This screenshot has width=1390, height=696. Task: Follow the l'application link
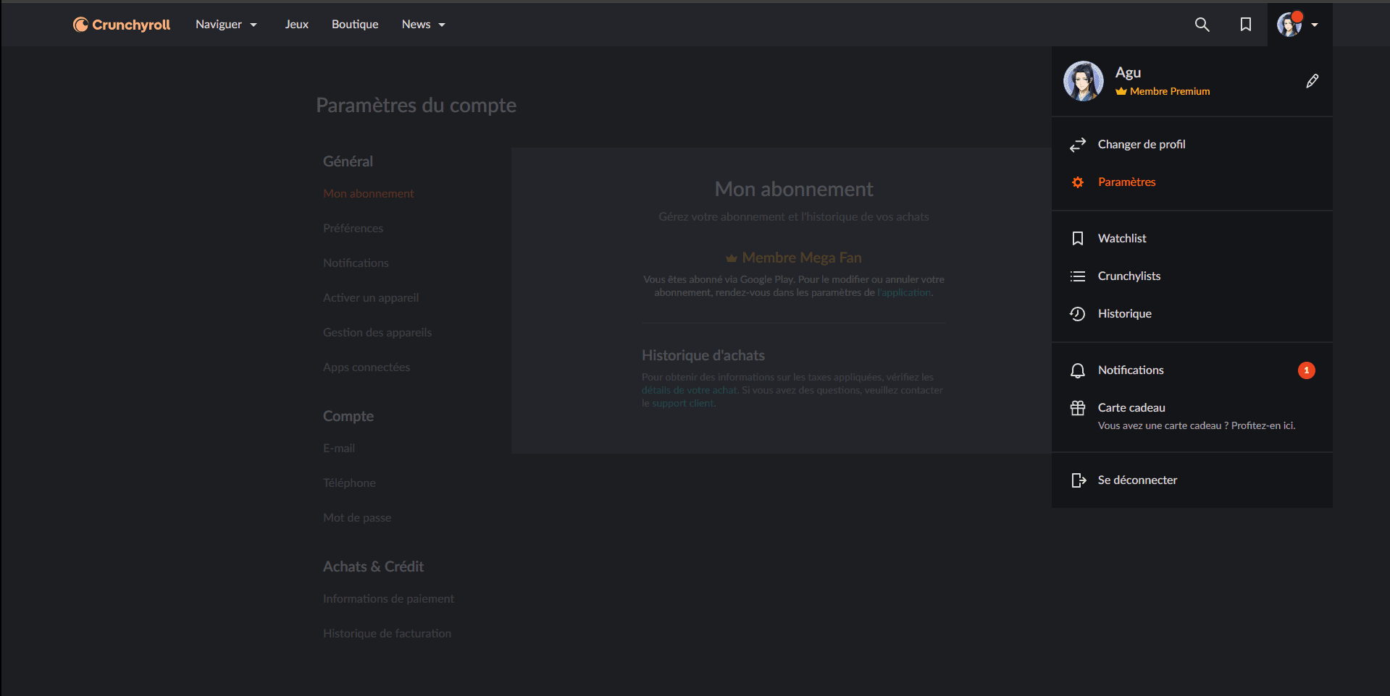coord(904,293)
